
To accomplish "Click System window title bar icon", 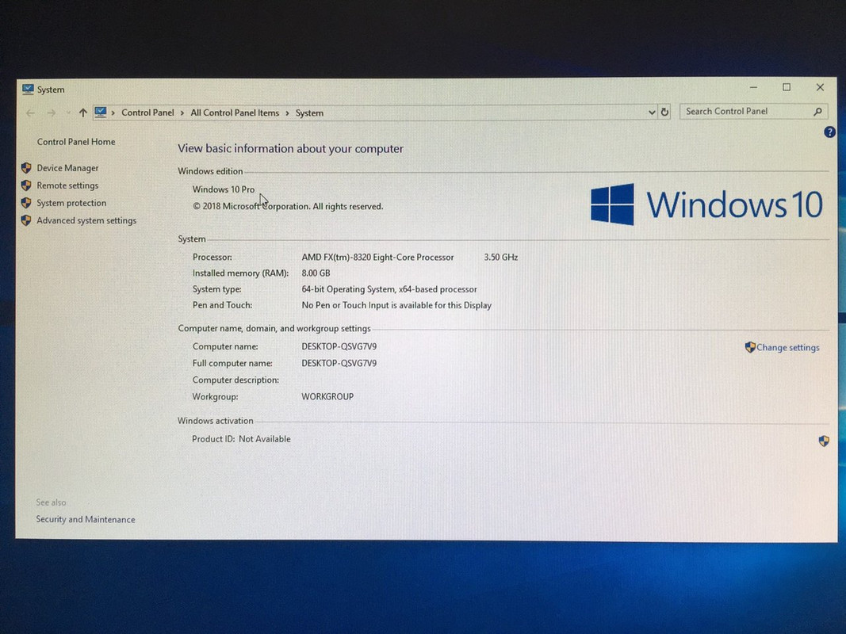I will [x=28, y=90].
